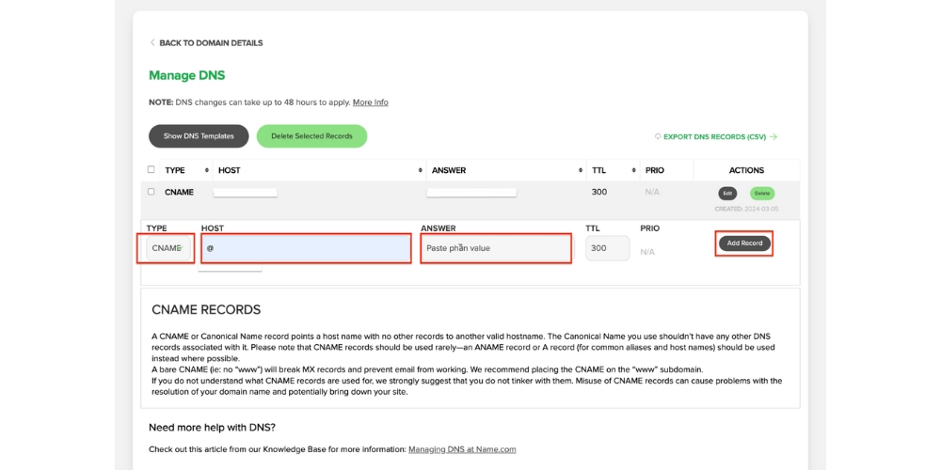Click Edit on the CNAME record
The height and width of the screenshot is (470, 941).
[x=727, y=194]
